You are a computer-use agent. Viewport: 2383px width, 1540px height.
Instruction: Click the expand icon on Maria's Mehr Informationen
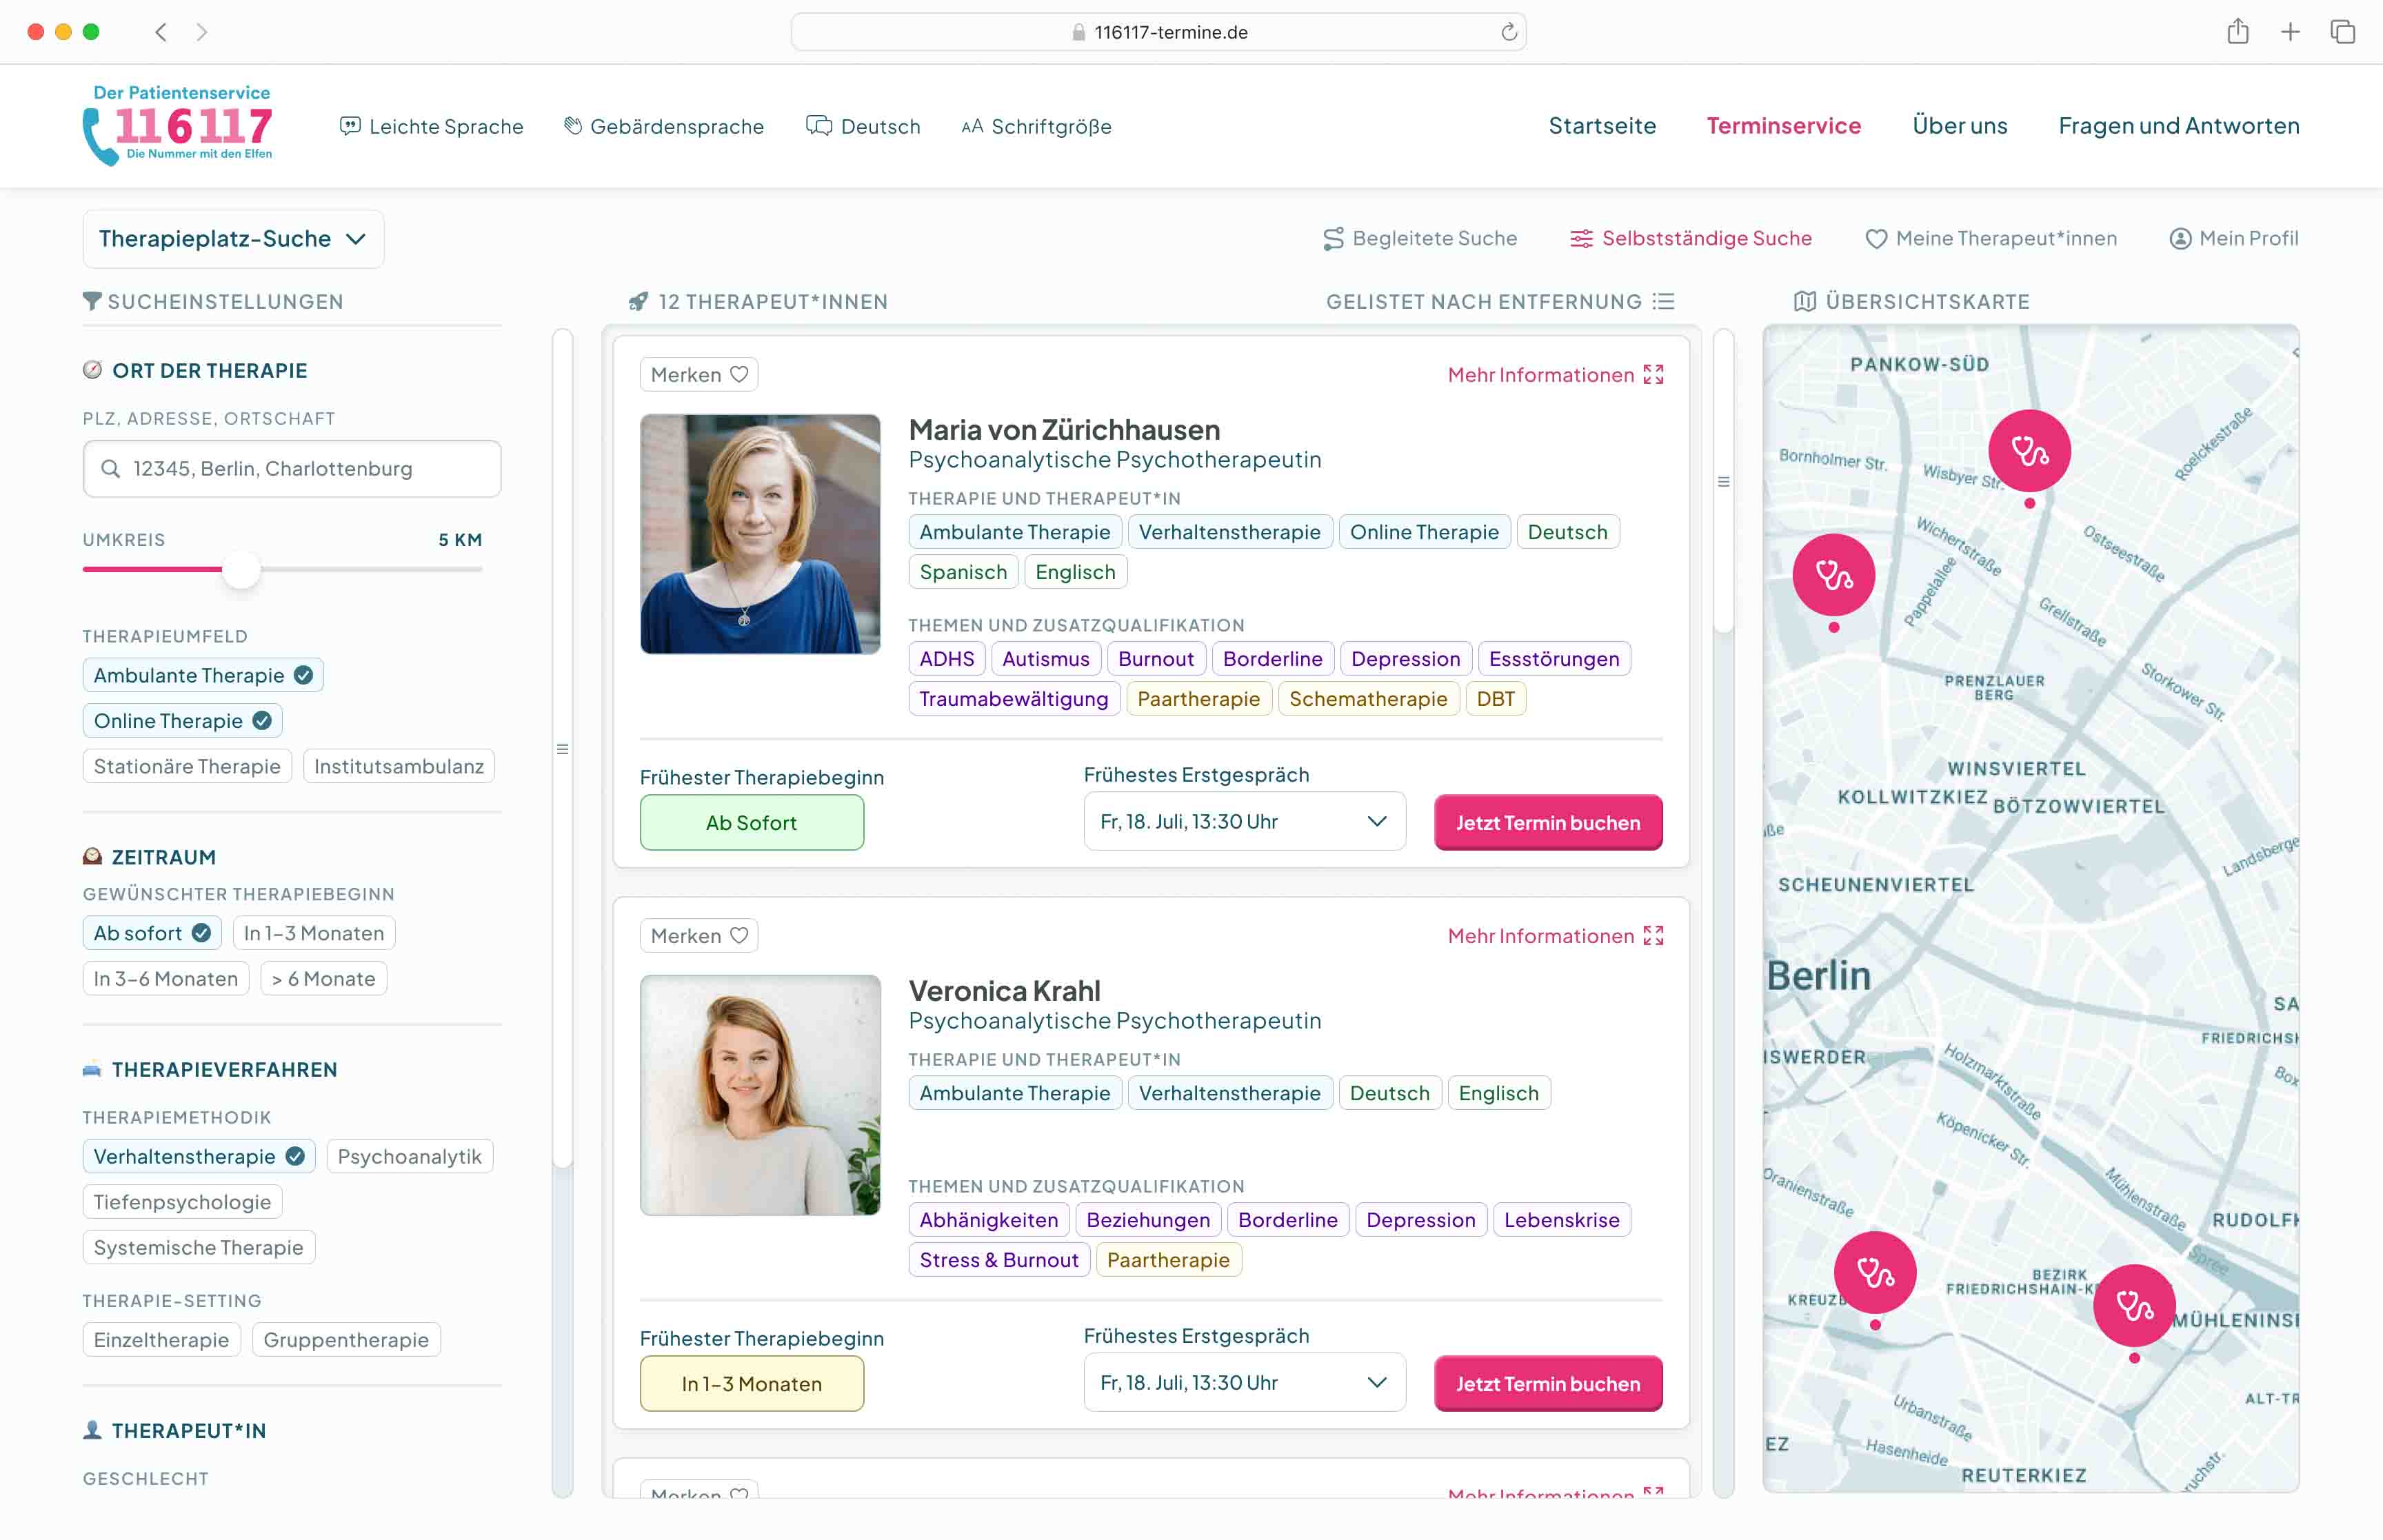[1654, 374]
